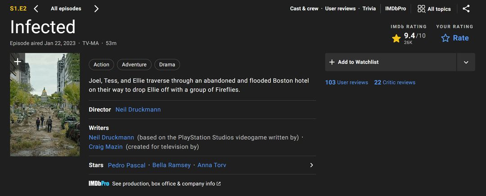Image resolution: width=486 pixels, height=196 pixels.
Task: Open the Stars section label
Action: point(96,165)
